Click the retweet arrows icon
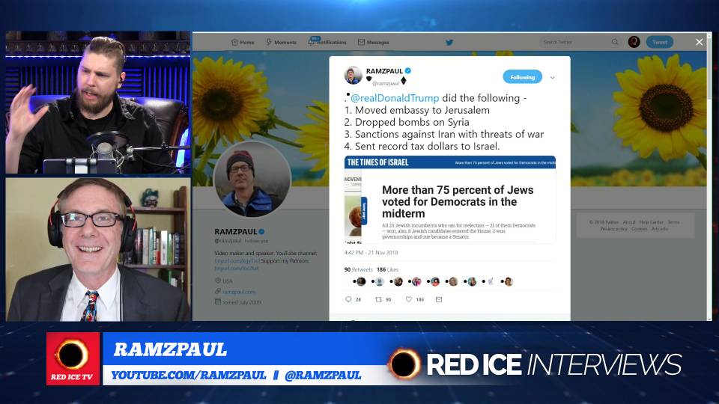This screenshot has height=404, width=719. (378, 299)
